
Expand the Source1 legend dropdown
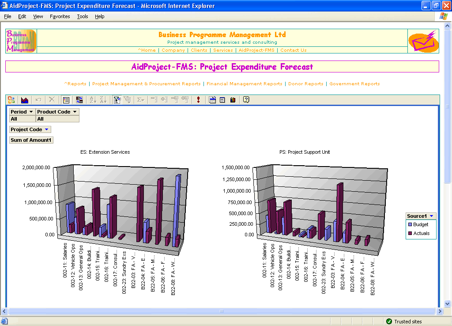click(x=432, y=216)
